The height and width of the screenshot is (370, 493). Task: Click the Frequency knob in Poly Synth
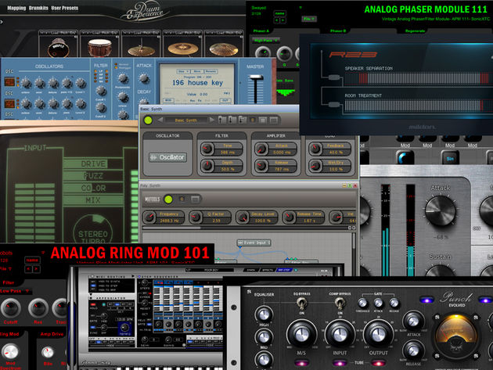point(149,217)
